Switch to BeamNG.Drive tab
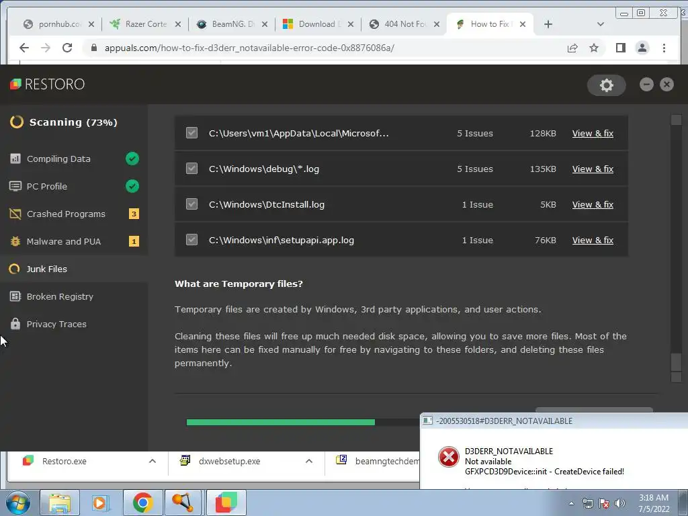Image resolution: width=688 pixels, height=516 pixels. tap(232, 24)
